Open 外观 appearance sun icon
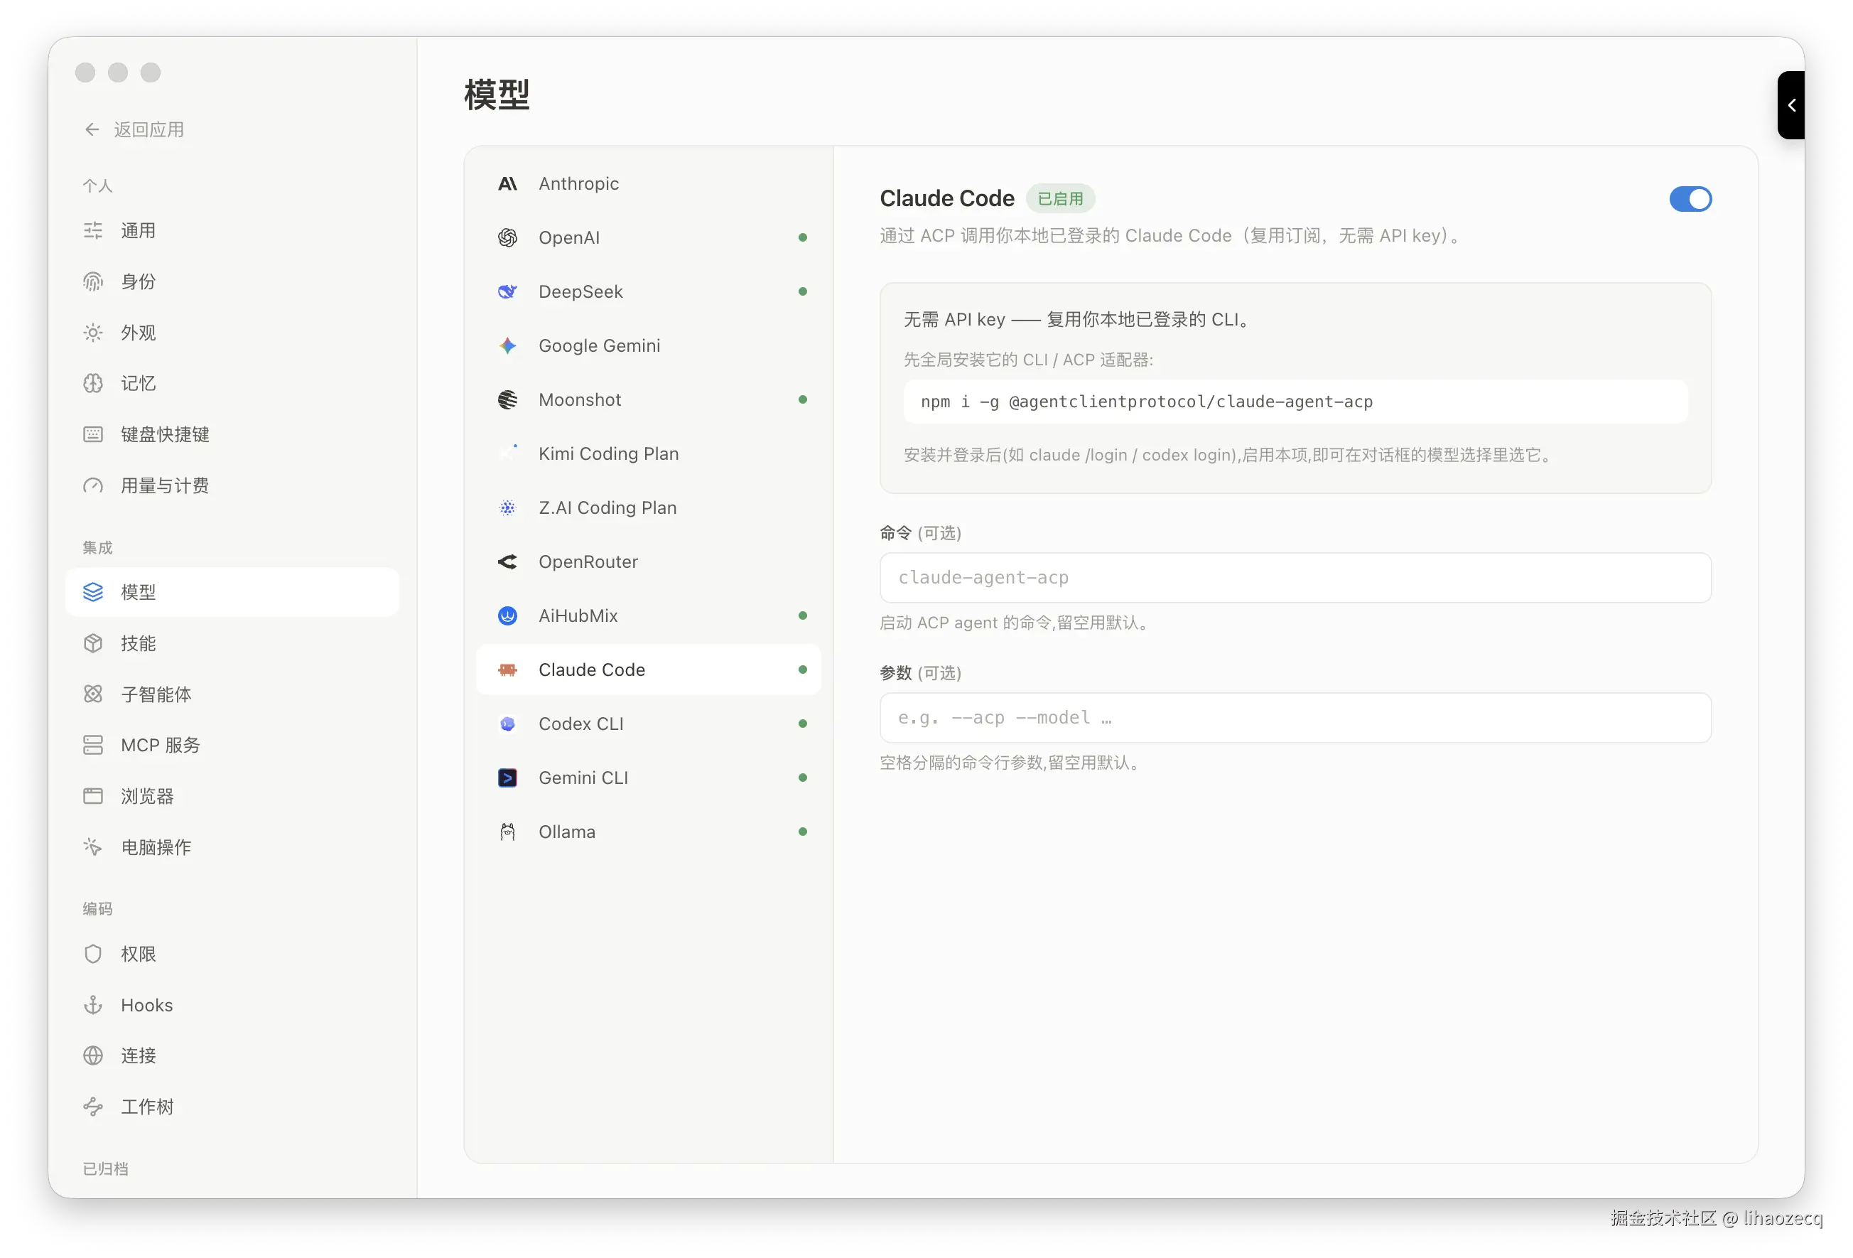This screenshot has width=1853, height=1258. pos(93,333)
